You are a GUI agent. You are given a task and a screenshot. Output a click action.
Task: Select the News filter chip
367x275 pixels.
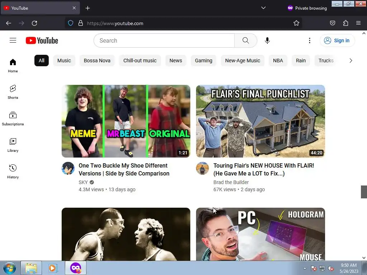pyautogui.click(x=176, y=61)
